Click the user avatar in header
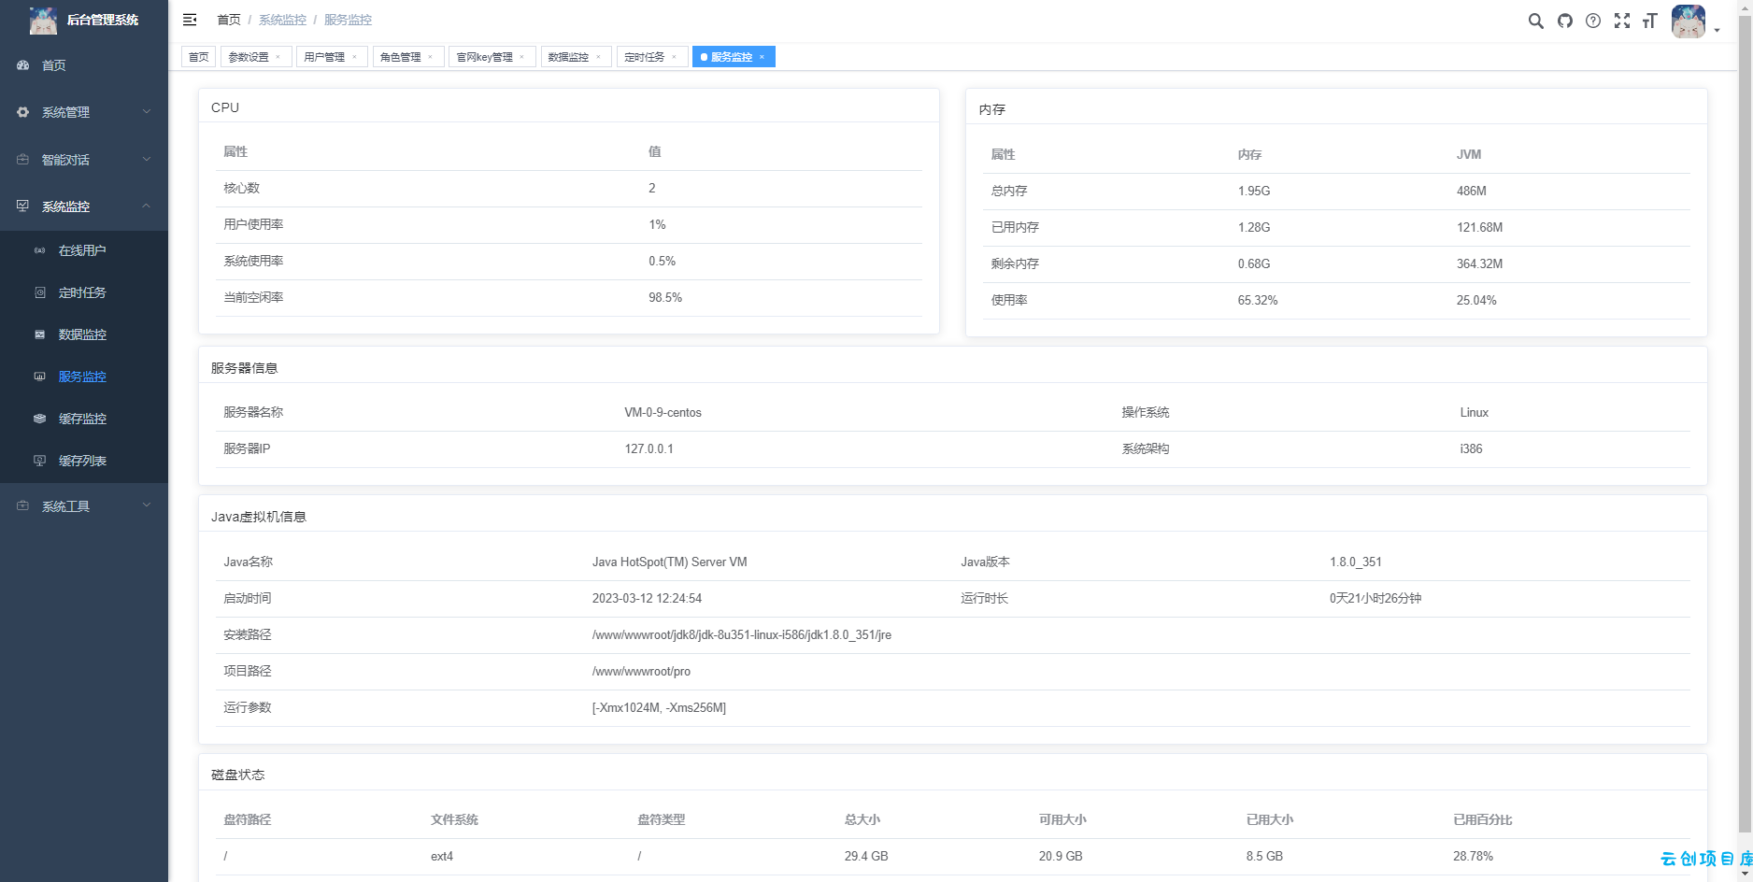Image resolution: width=1753 pixels, height=882 pixels. pos(1689,21)
